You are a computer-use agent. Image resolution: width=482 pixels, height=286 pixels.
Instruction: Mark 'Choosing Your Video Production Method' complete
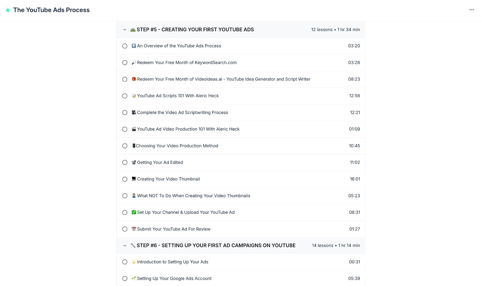[125, 146]
